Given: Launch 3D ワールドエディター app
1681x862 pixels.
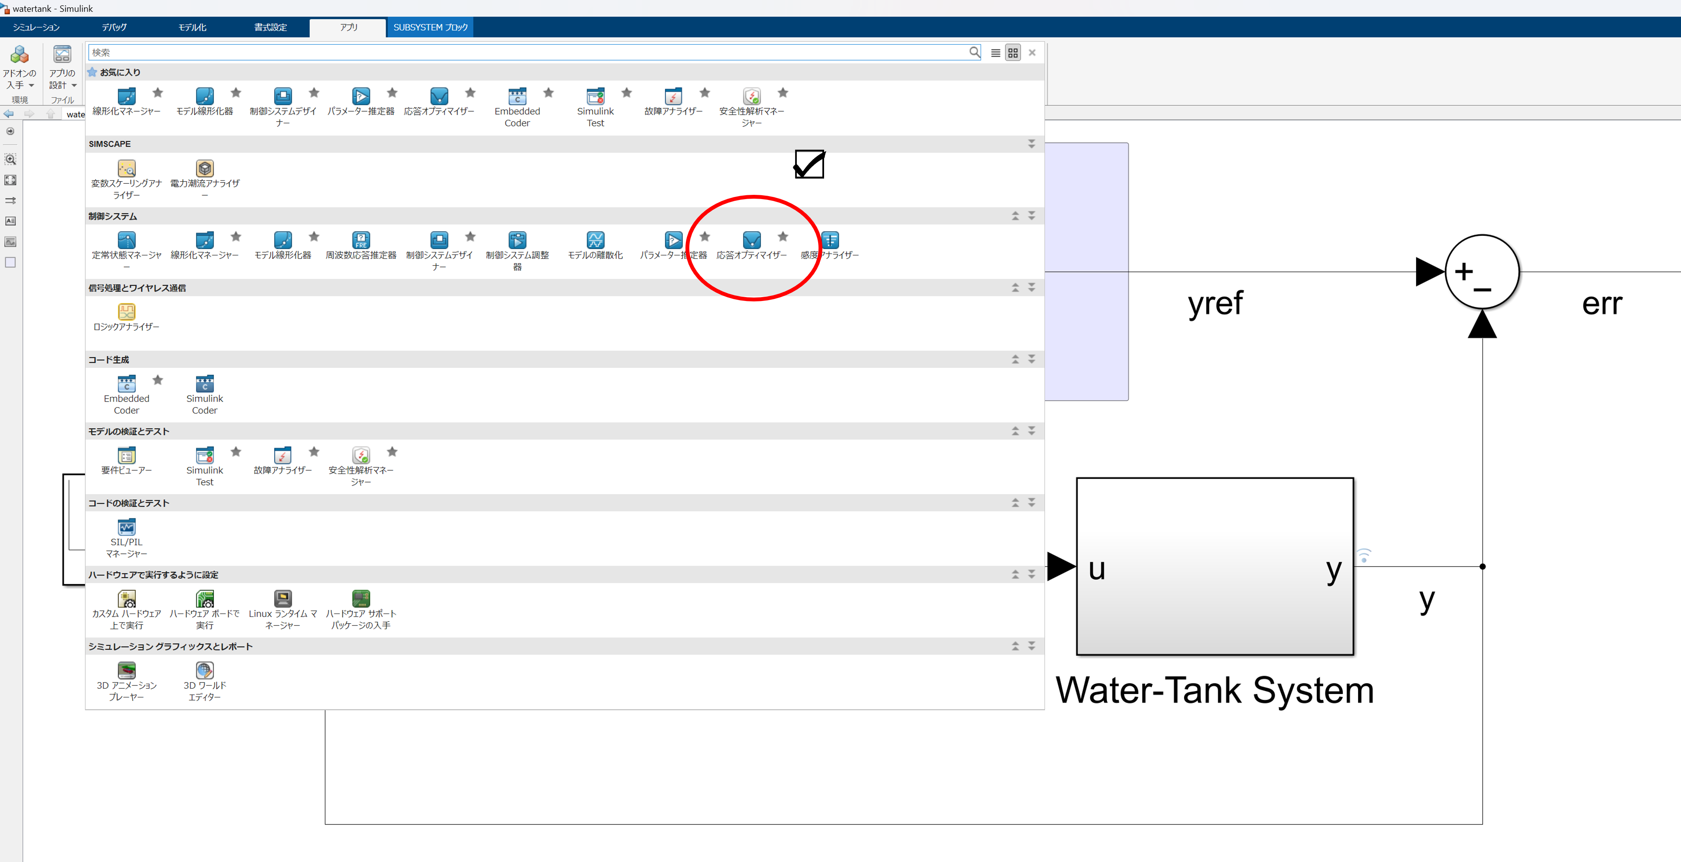Looking at the screenshot, I should [x=204, y=671].
